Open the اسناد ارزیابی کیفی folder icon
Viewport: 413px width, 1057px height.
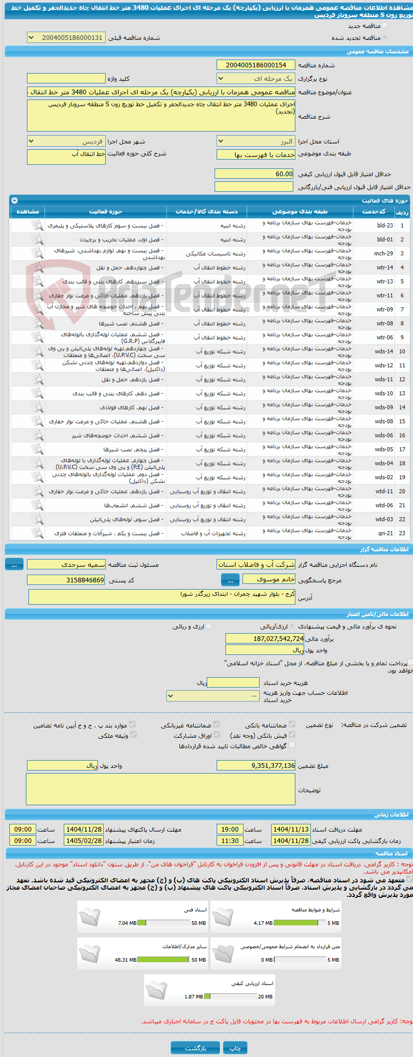156,990
